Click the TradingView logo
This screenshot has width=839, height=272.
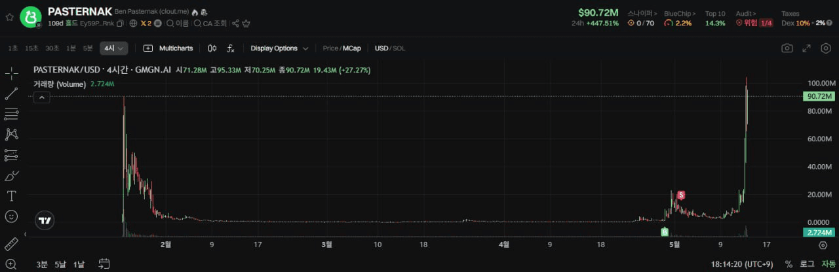click(45, 220)
